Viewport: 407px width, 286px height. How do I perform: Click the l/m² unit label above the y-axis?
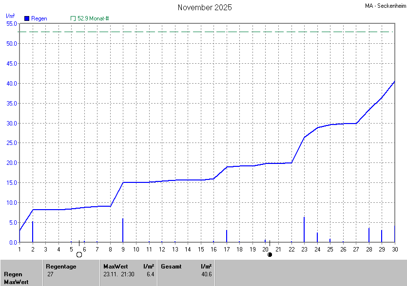pos(10,16)
